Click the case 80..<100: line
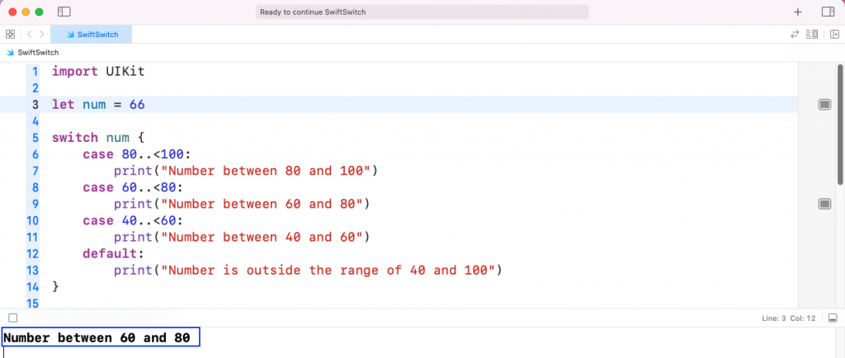The height and width of the screenshot is (358, 845). [137, 154]
